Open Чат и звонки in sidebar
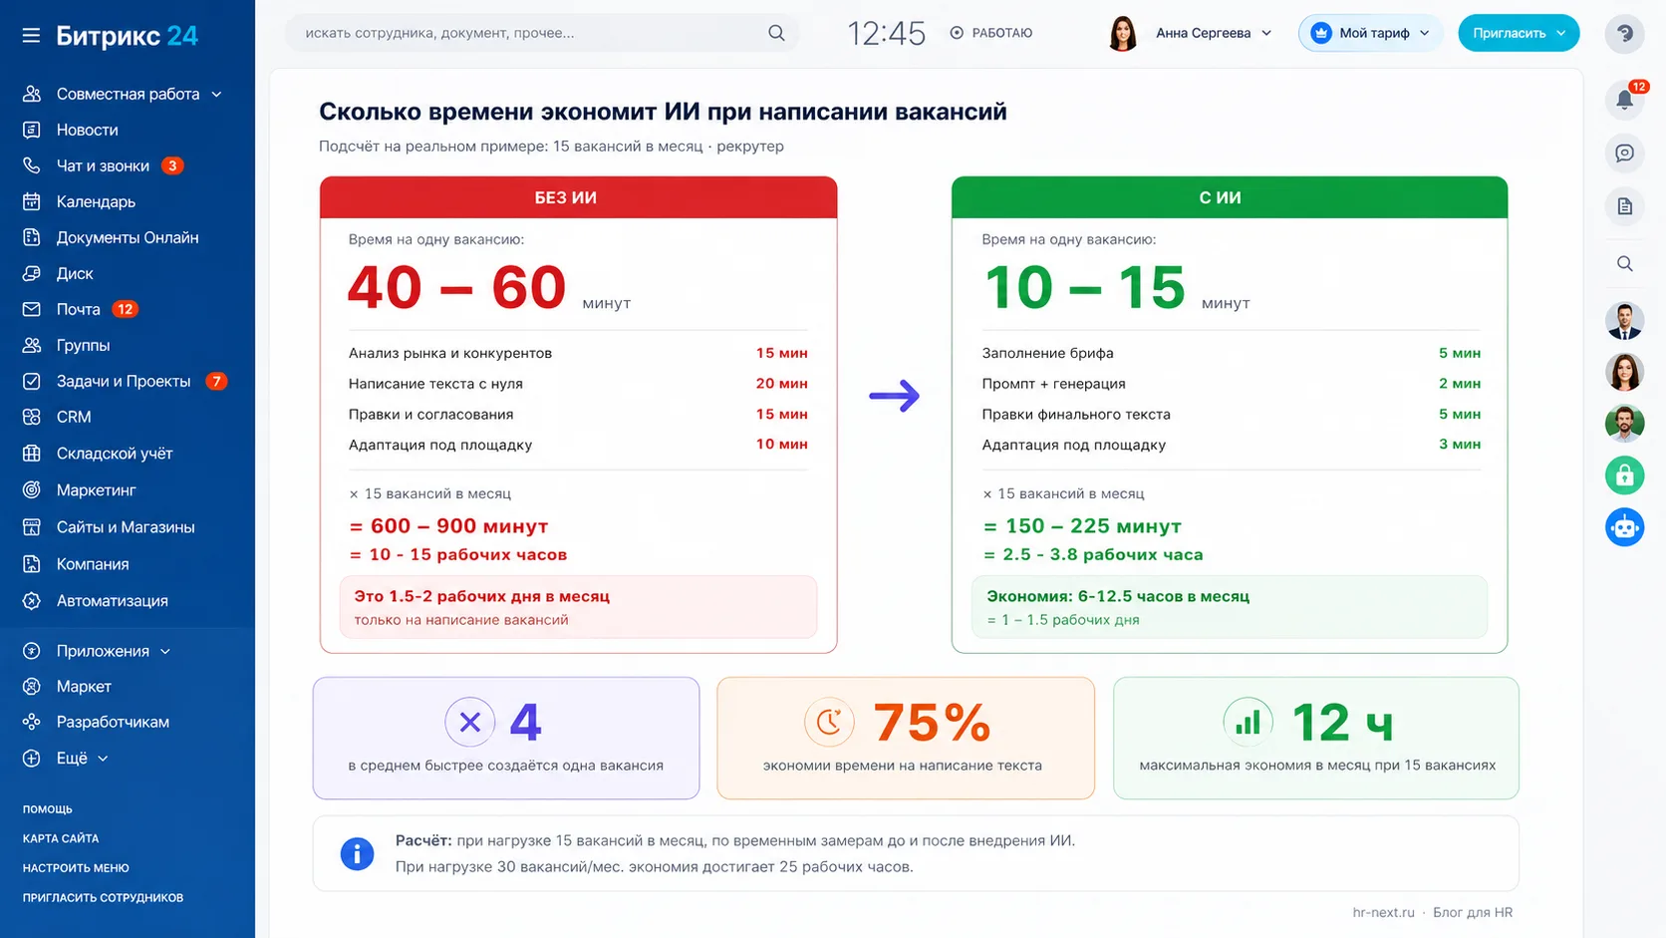The width and height of the screenshot is (1666, 938). tap(103, 165)
